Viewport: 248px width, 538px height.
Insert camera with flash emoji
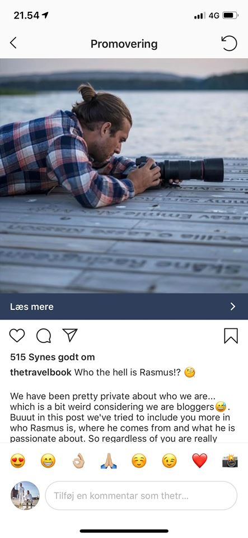click(x=230, y=461)
